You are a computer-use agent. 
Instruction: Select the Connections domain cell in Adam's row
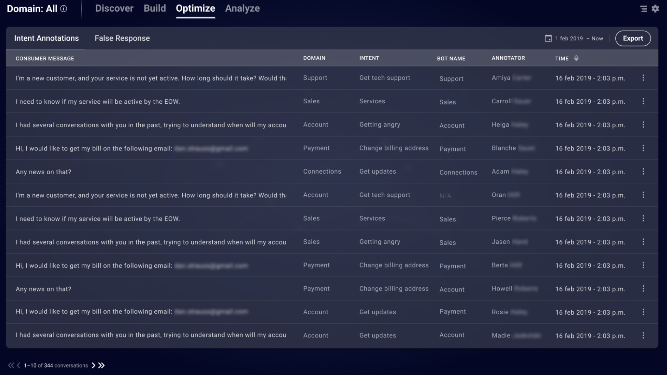(322, 172)
